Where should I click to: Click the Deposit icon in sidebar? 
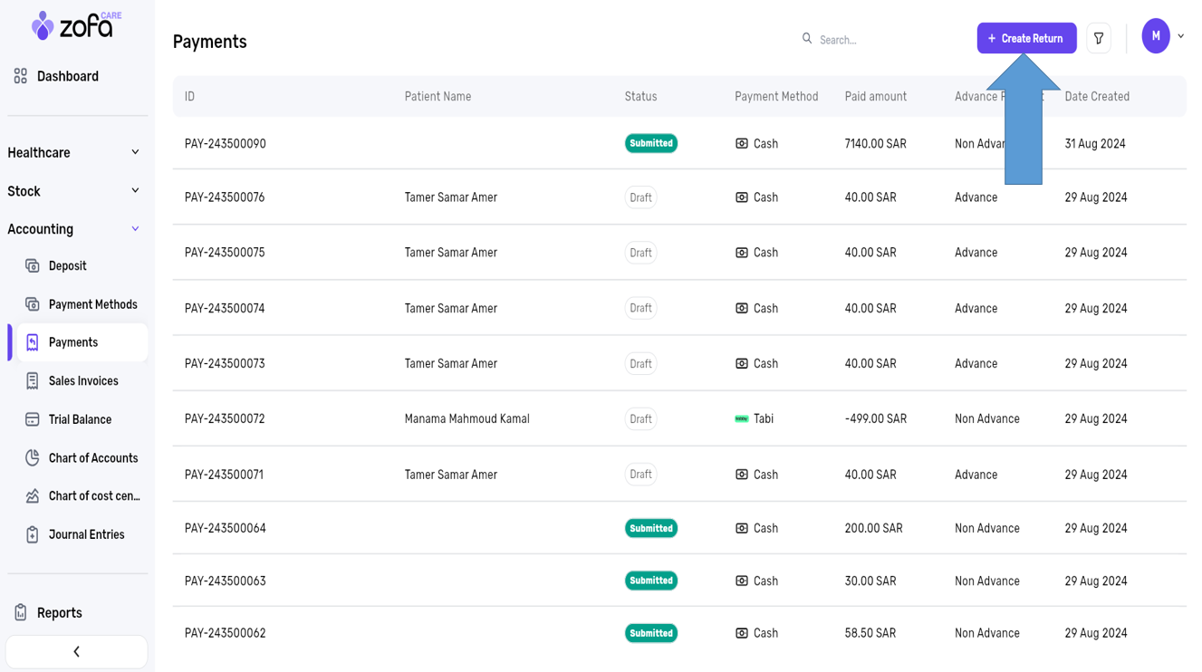coord(33,266)
